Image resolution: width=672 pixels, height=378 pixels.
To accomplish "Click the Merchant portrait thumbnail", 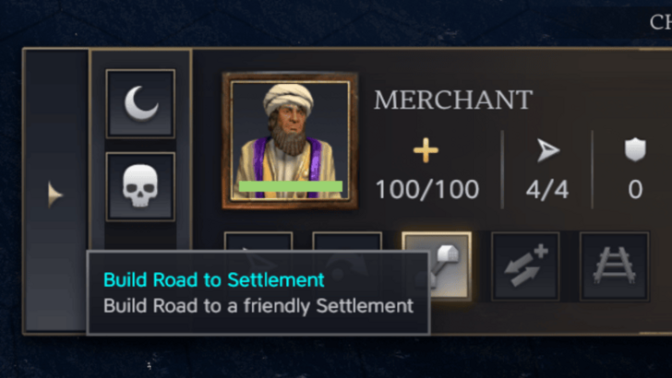I will 290,138.
